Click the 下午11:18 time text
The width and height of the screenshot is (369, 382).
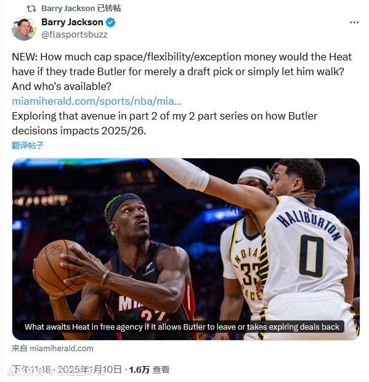(x=31, y=370)
